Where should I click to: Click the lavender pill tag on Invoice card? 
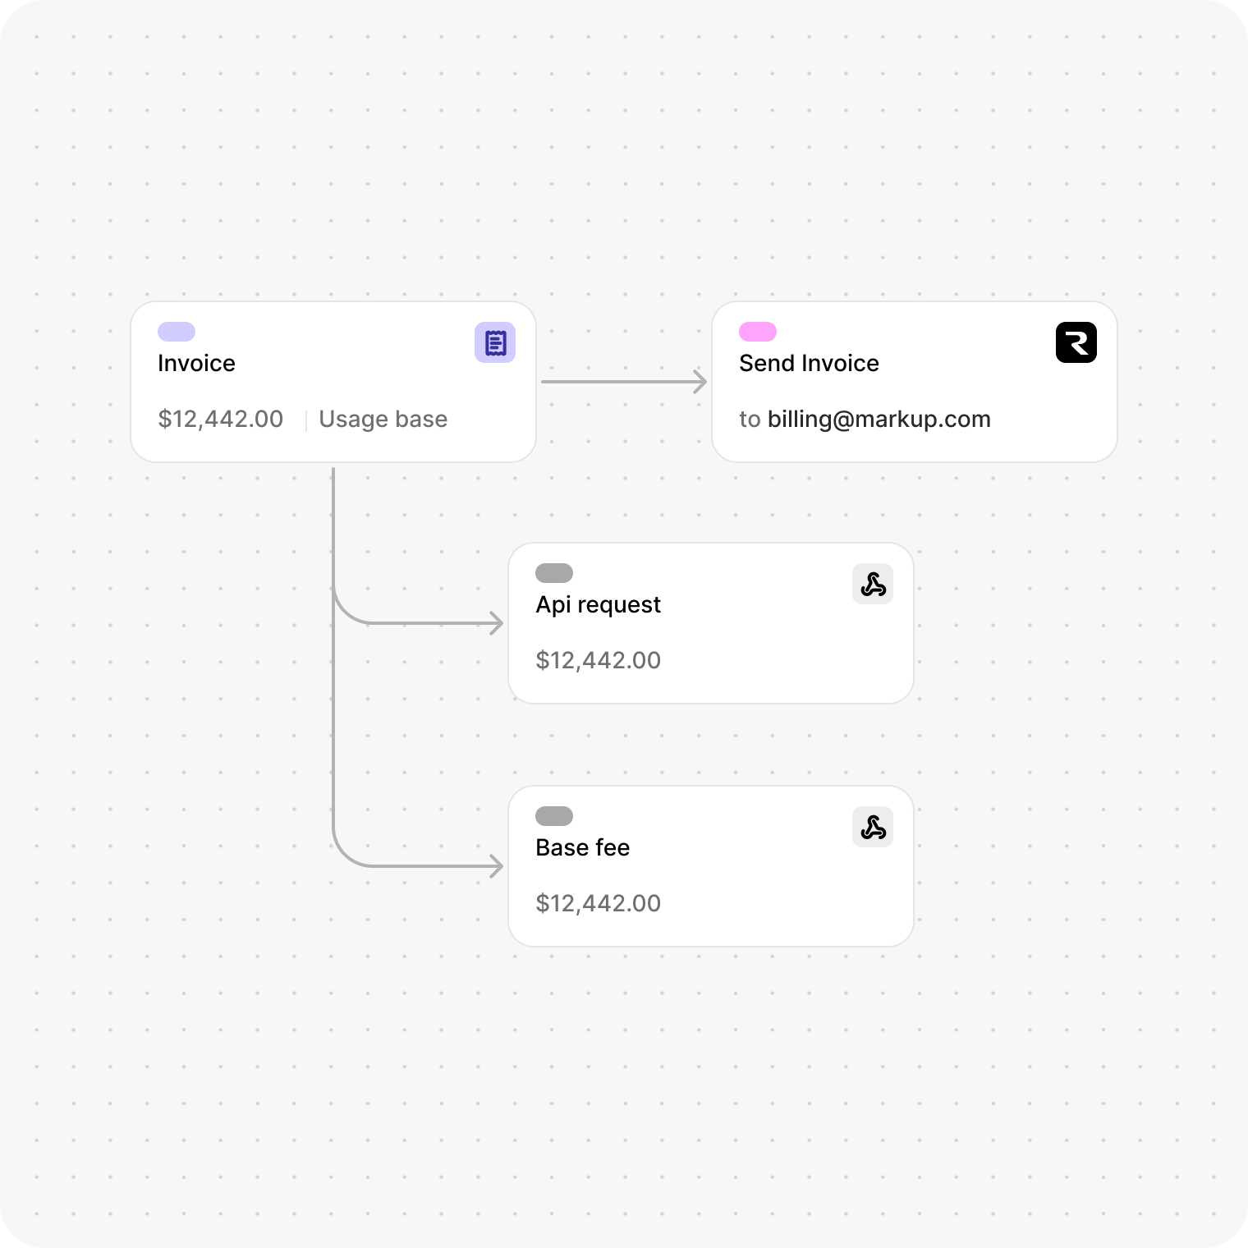tap(177, 332)
